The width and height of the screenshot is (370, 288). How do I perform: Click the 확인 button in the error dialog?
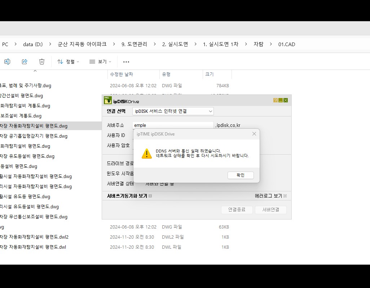[x=241, y=175]
